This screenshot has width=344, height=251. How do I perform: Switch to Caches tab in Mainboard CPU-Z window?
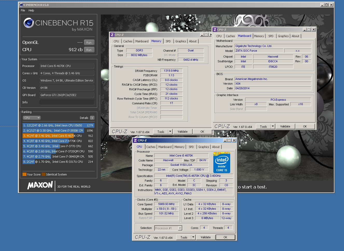(x=230, y=36)
